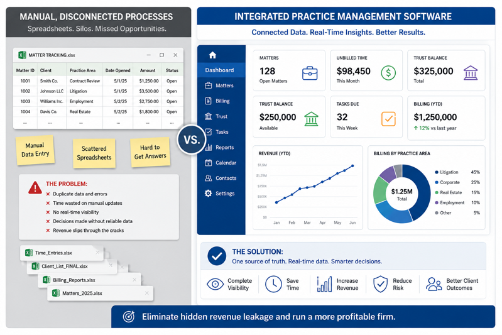Image resolution: width=502 pixels, height=335 pixels.
Task: Click cell Johnson LLC in the spreadsheet
Action: [52, 91]
